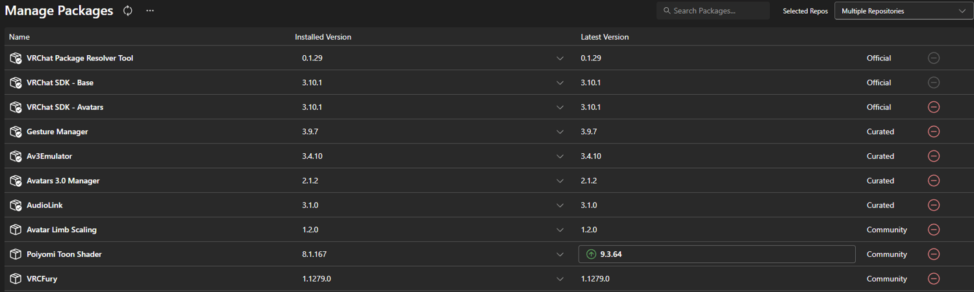Open the three-dots more options menu
Image resolution: width=974 pixels, height=292 pixels.
pos(150,10)
